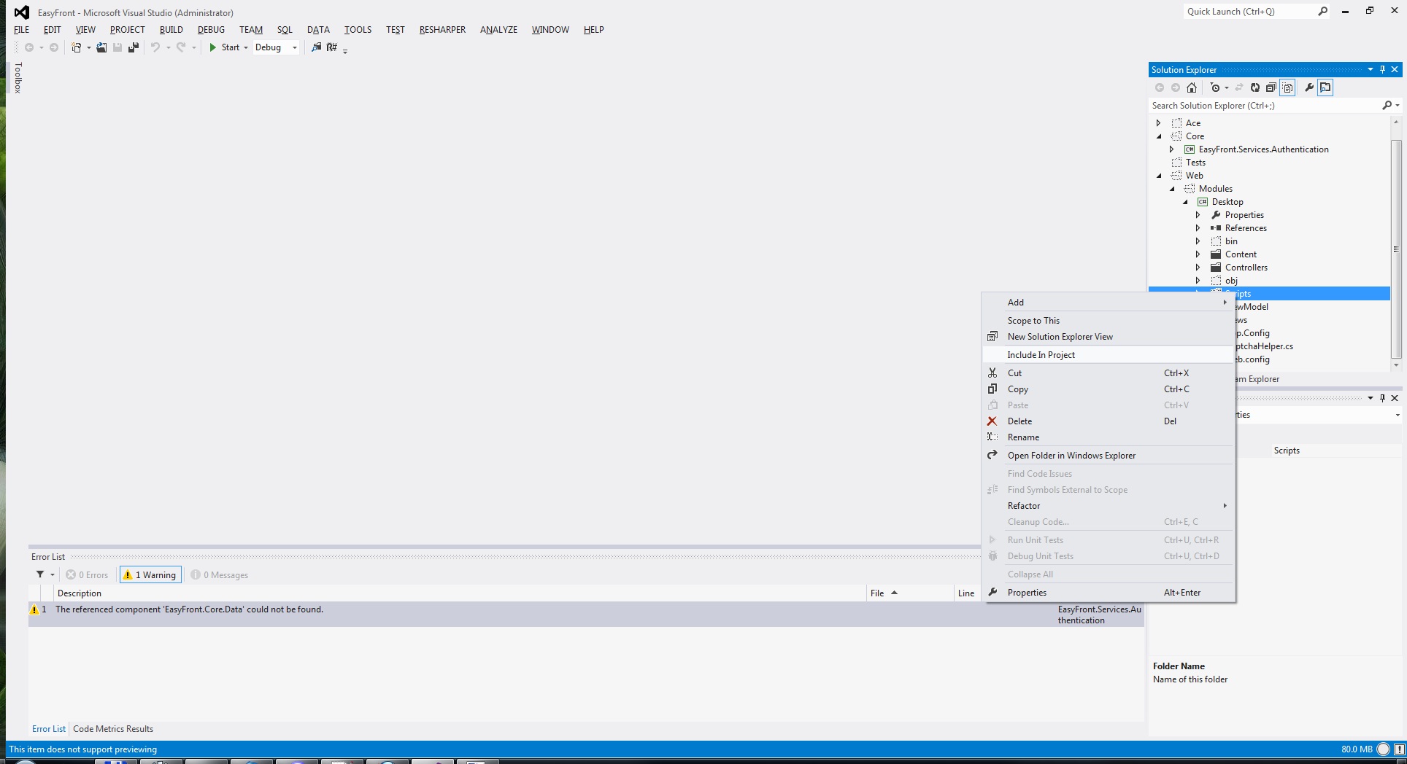Select the Content folder in tree
1407x764 pixels.
tap(1241, 254)
